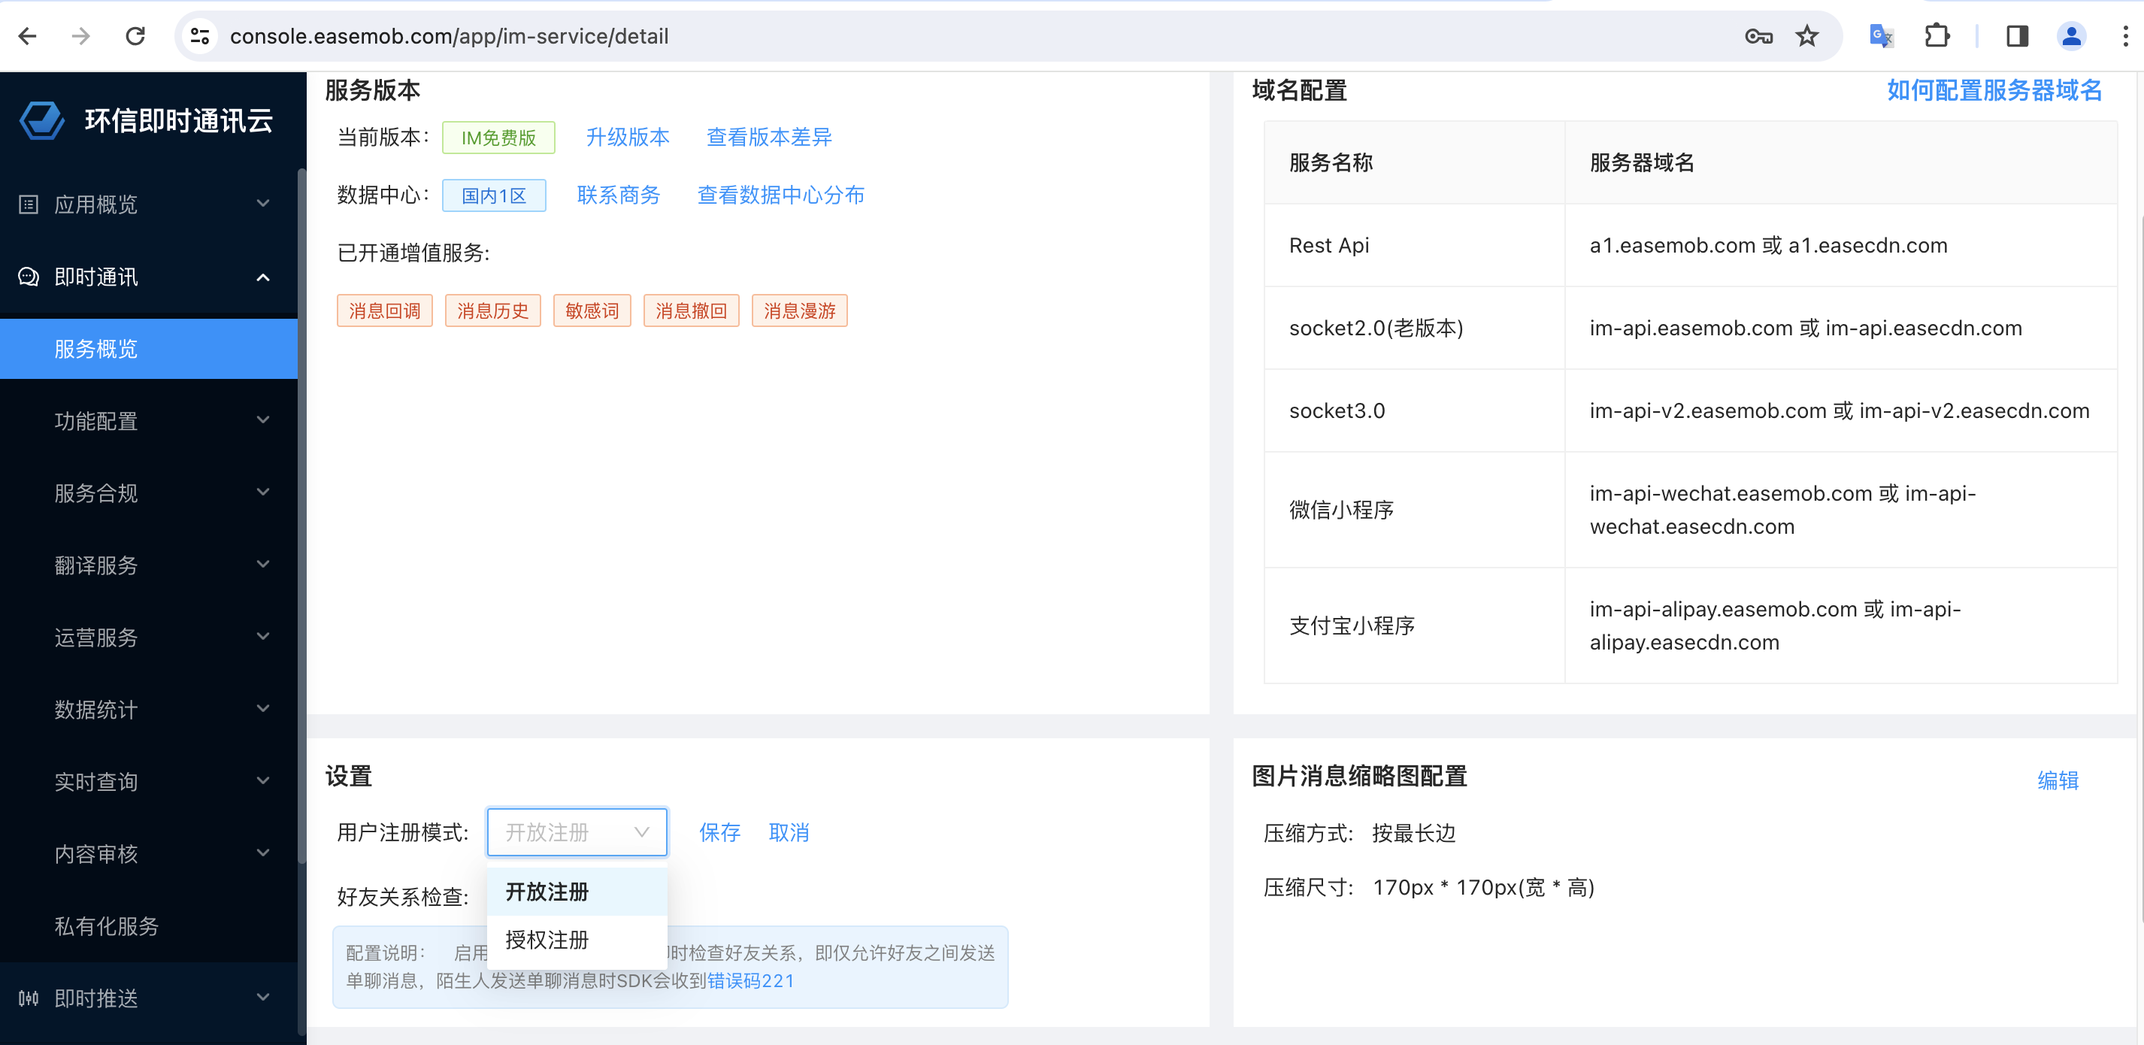2144x1045 pixels.
Task: Click the 即时推送 sidebar icon
Action: click(29, 998)
